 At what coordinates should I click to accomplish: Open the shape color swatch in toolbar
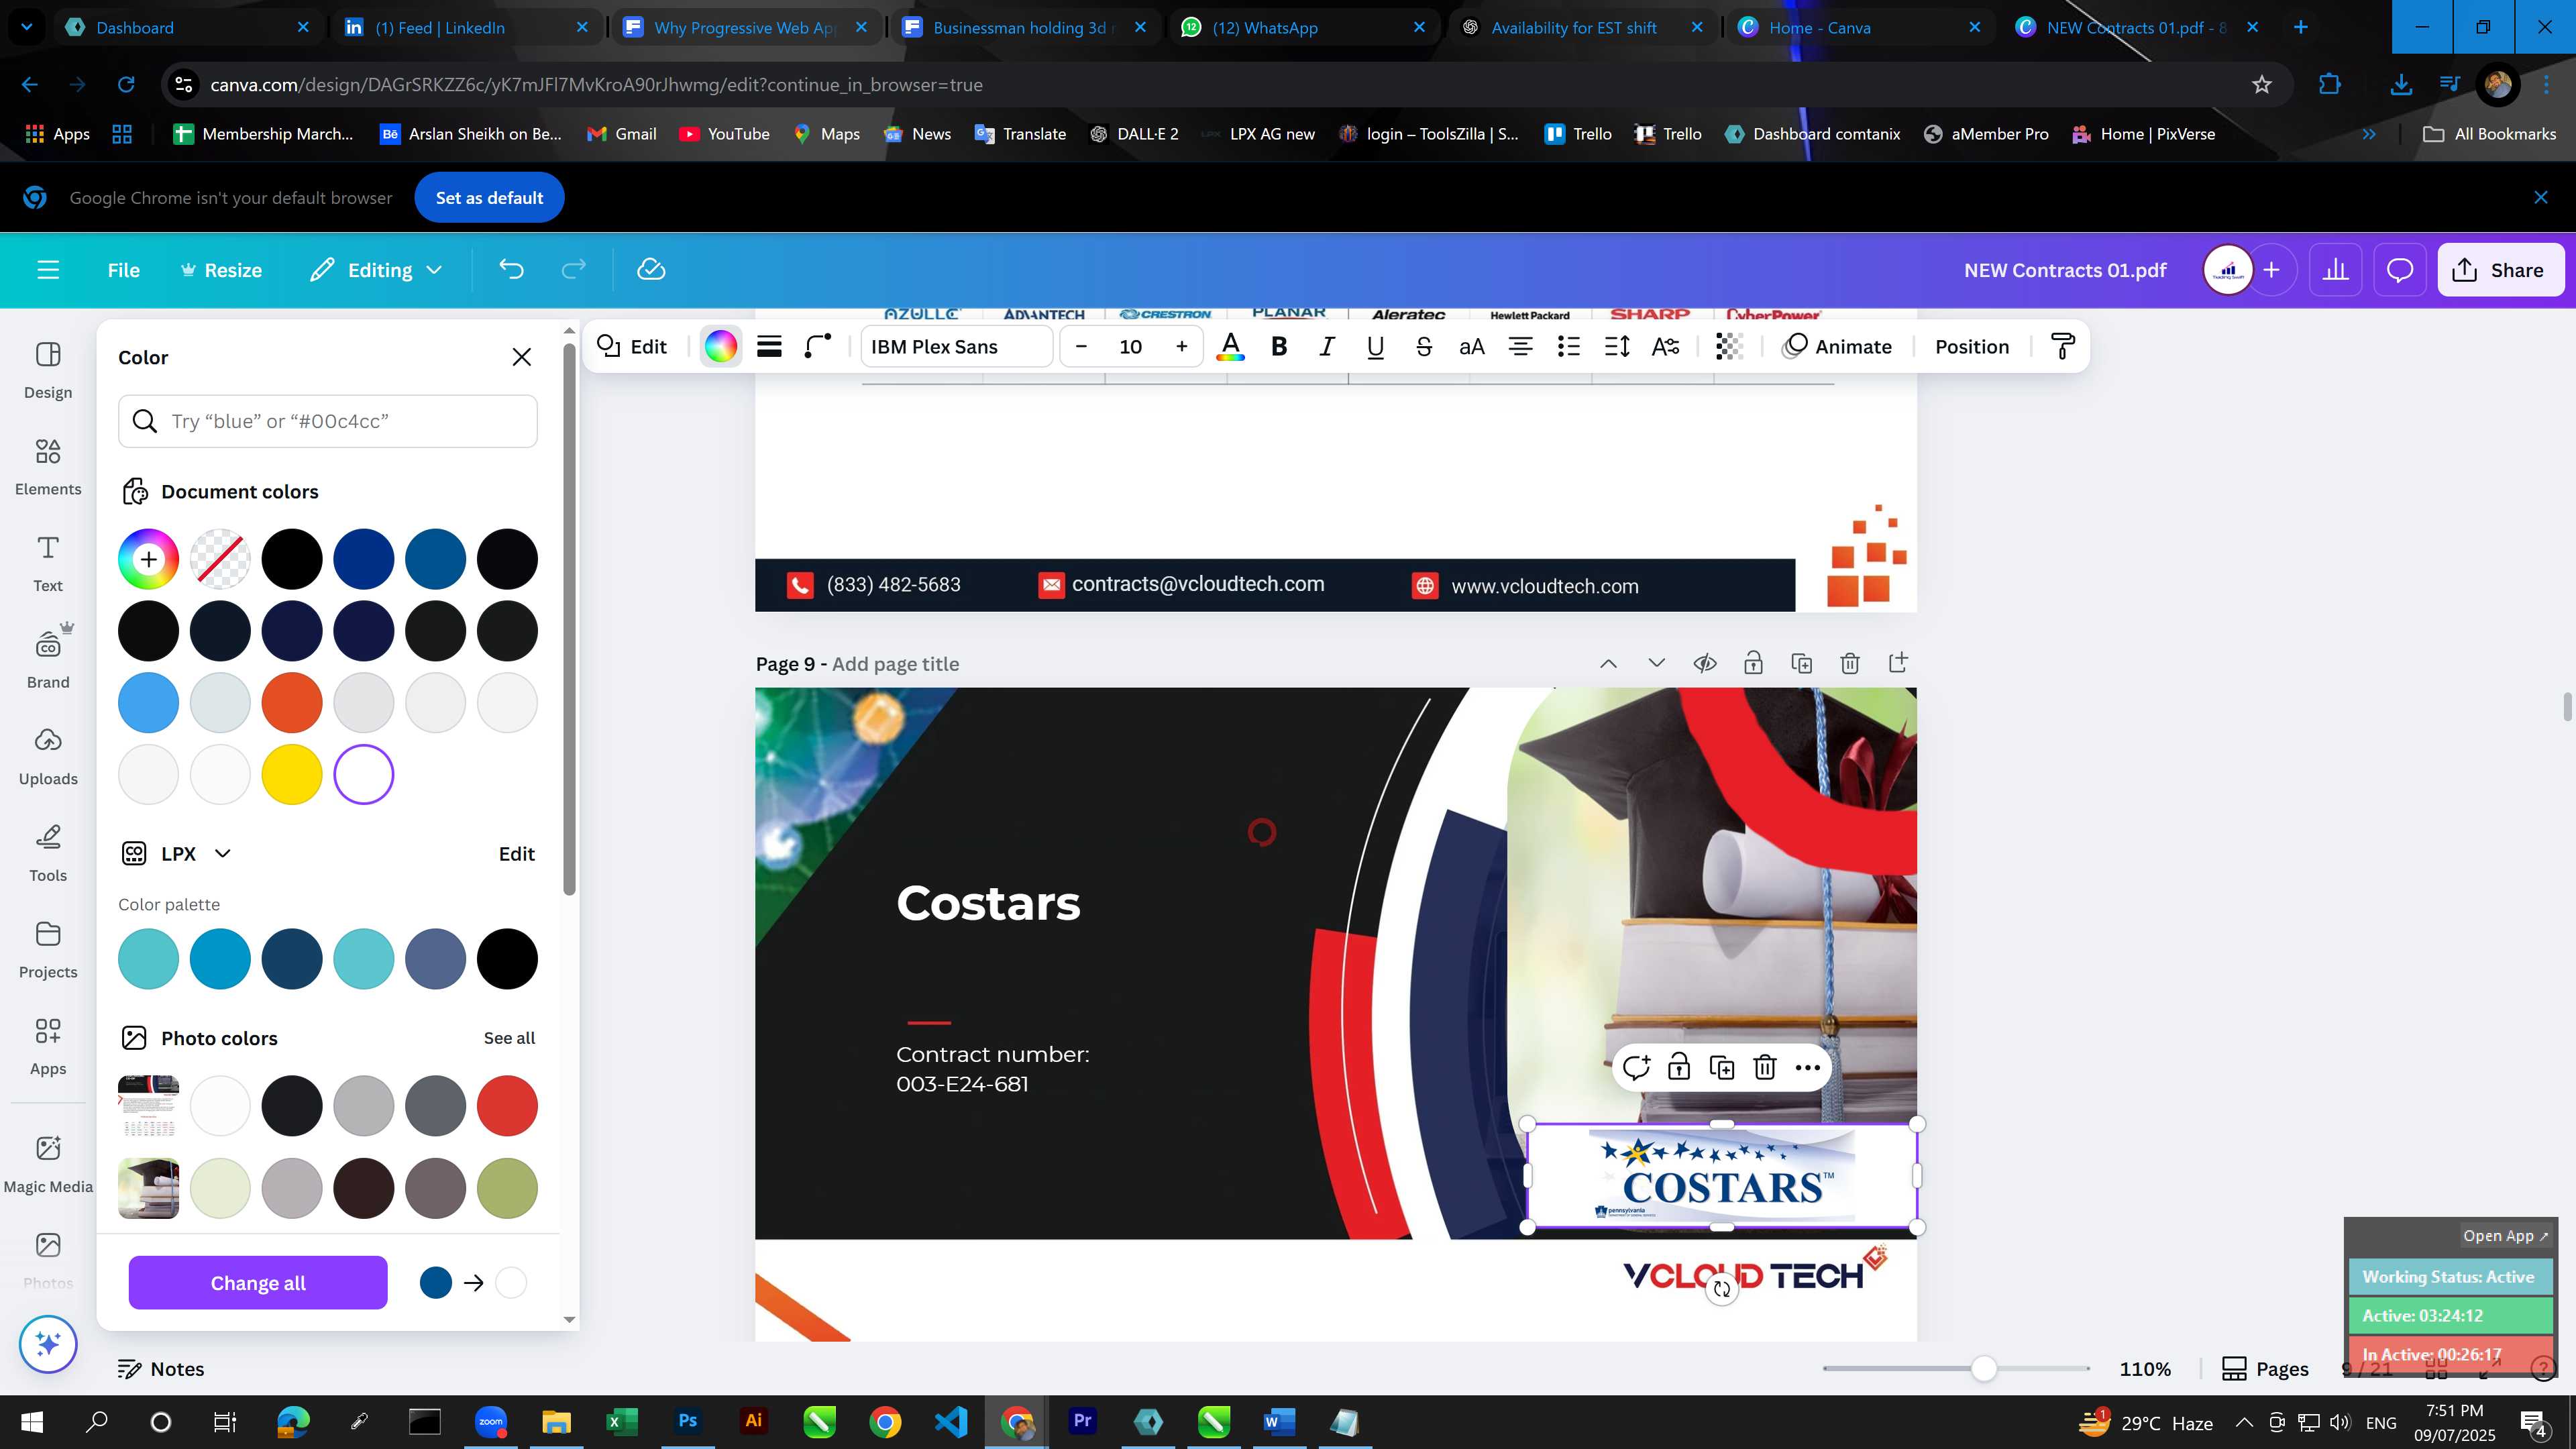tap(721, 347)
